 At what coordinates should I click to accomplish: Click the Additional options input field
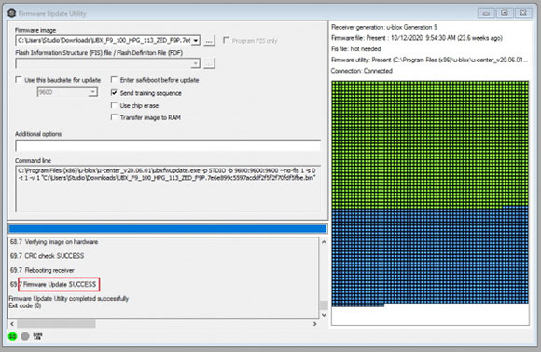(x=168, y=145)
